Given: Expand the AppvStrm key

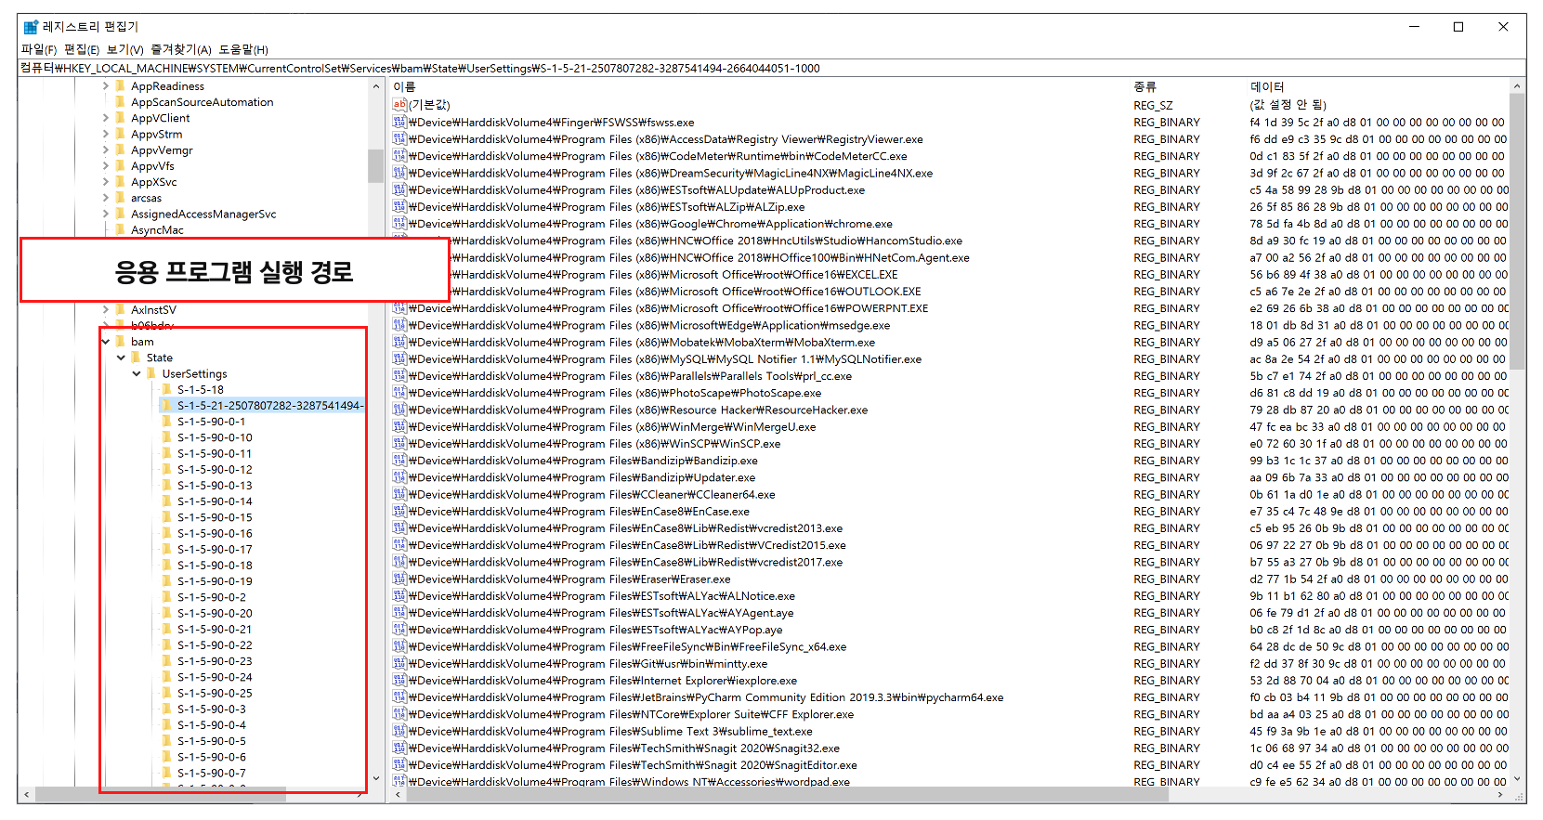Looking at the screenshot, I should (x=105, y=134).
